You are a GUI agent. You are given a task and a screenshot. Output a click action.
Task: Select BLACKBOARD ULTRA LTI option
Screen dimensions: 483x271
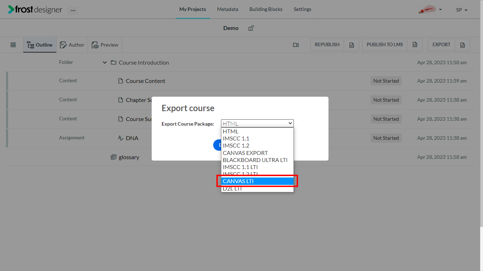click(257, 160)
